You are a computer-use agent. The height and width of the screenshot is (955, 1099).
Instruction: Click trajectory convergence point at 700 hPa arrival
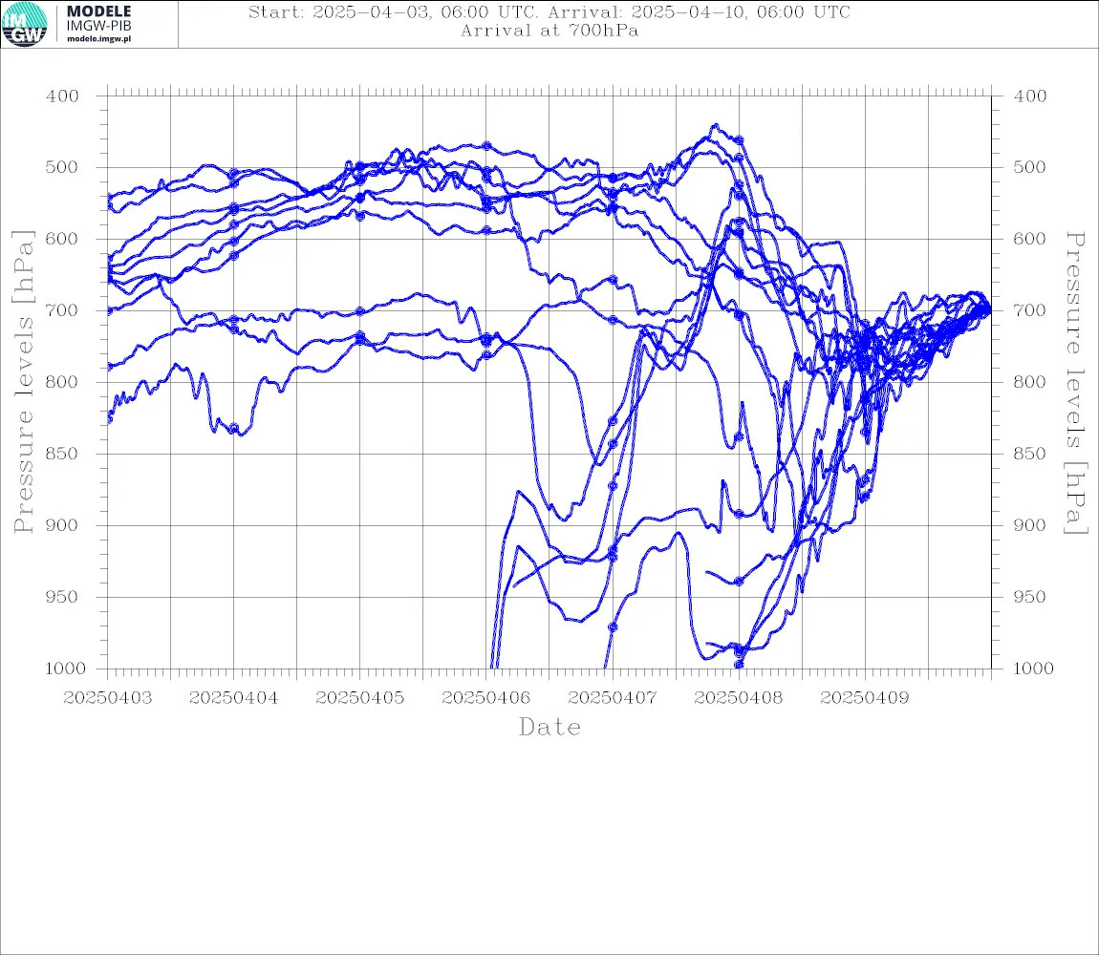(988, 309)
